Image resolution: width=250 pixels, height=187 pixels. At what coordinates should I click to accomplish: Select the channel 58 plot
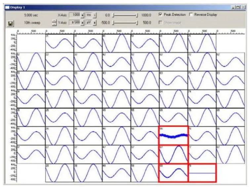coord(145,173)
